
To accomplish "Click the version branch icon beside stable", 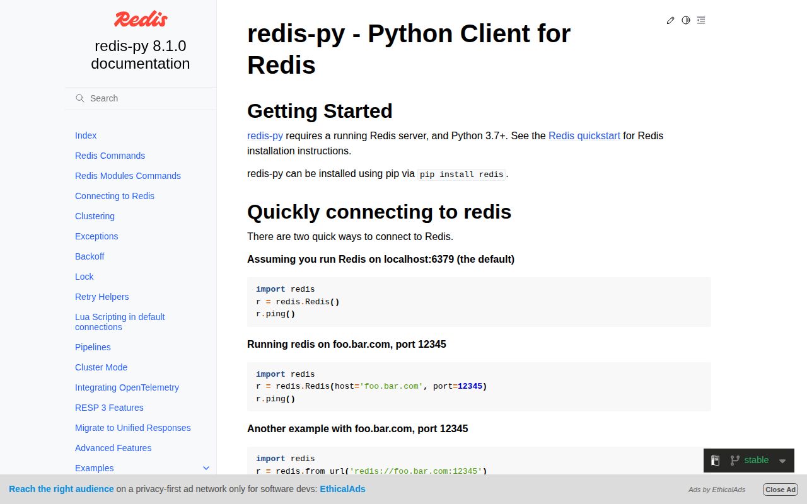I will (734, 461).
